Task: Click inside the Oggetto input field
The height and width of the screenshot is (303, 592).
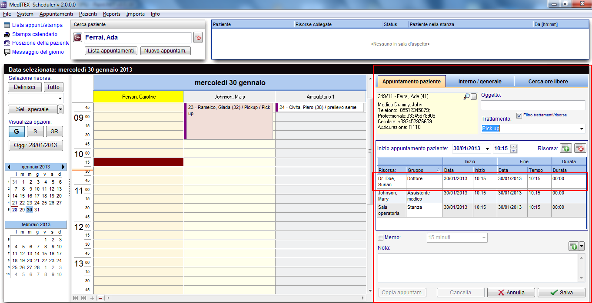Action: [533, 105]
